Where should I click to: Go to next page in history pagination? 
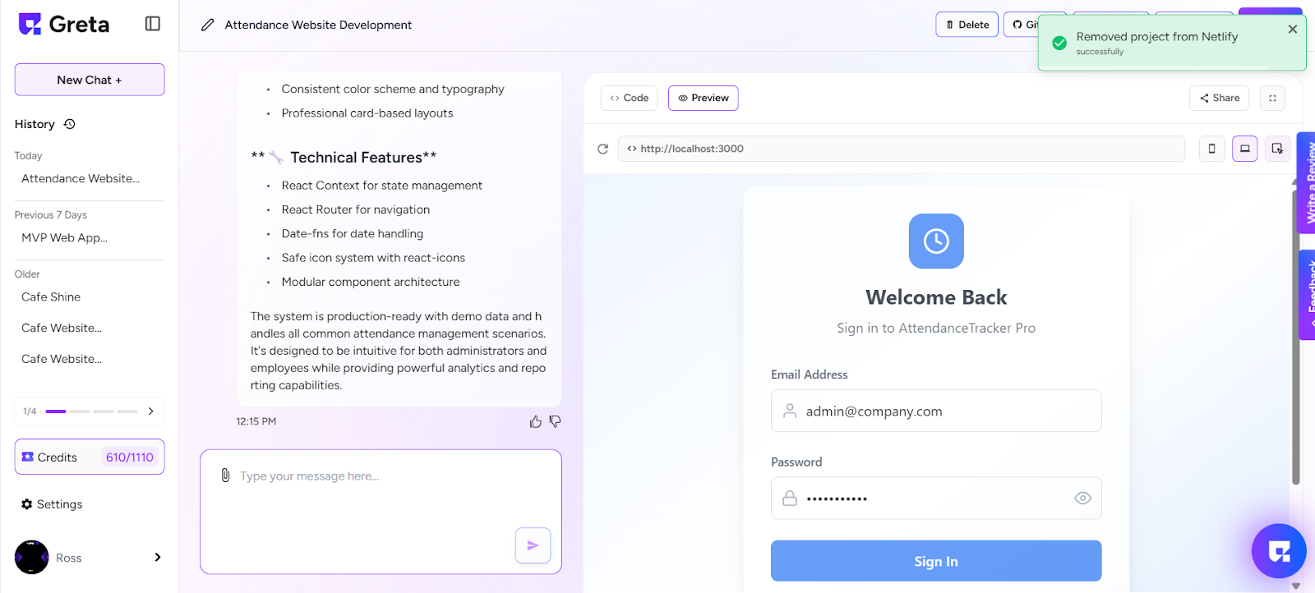click(x=151, y=411)
